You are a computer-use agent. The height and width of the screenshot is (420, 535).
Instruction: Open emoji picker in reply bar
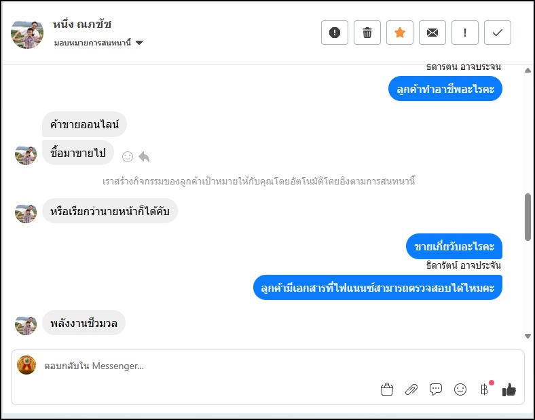460,389
